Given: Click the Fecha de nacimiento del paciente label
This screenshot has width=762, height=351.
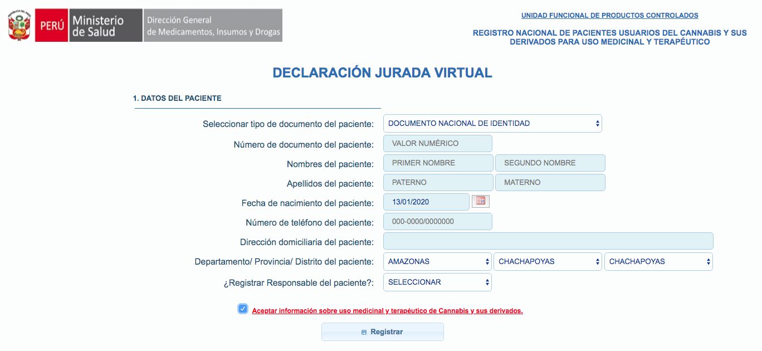Looking at the screenshot, I should (307, 203).
